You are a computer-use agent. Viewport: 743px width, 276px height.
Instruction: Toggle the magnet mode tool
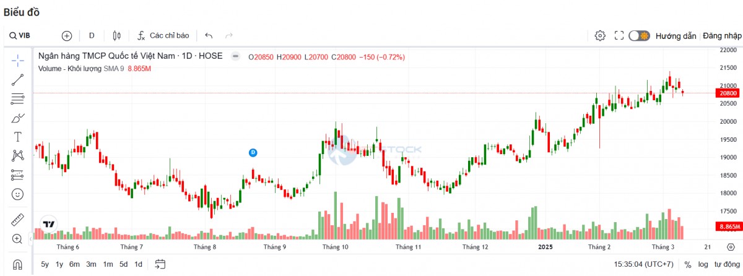pos(17,264)
